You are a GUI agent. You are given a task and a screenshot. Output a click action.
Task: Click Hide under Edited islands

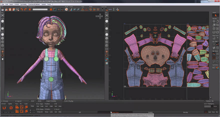pyautogui.click(x=51, y=107)
